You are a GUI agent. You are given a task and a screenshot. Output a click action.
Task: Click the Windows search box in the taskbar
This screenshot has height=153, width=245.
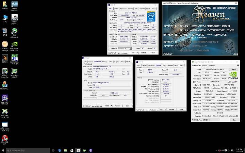click(28, 151)
